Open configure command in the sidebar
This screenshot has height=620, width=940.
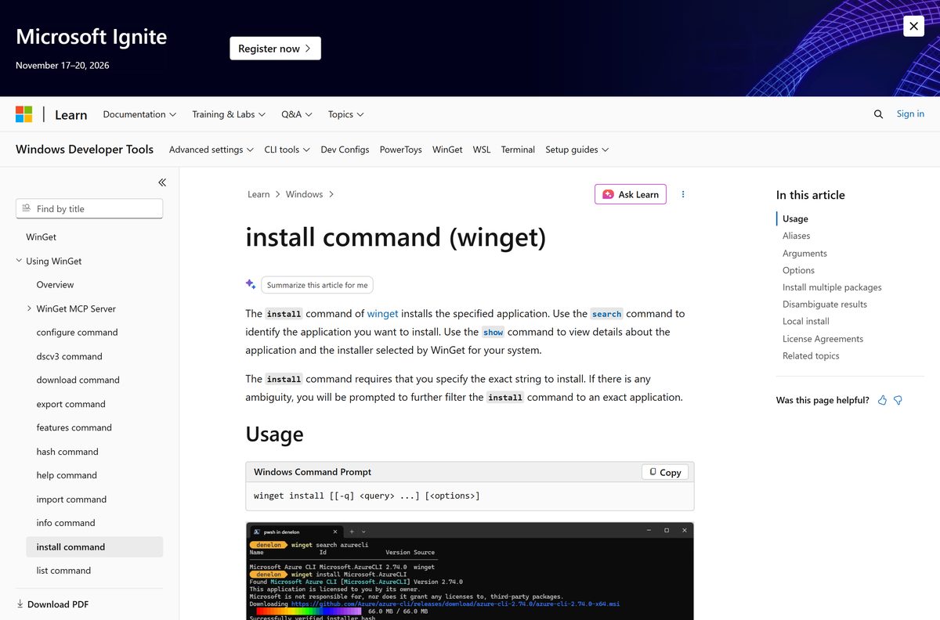[x=77, y=333]
